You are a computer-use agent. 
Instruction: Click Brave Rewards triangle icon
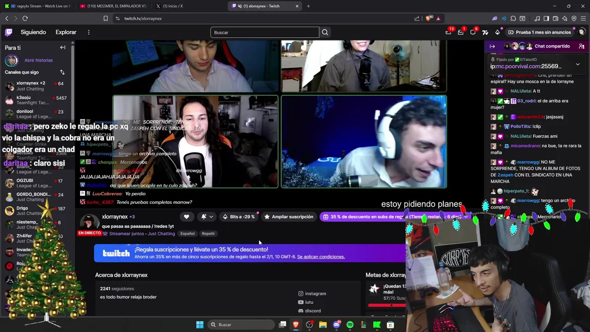(x=438, y=18)
